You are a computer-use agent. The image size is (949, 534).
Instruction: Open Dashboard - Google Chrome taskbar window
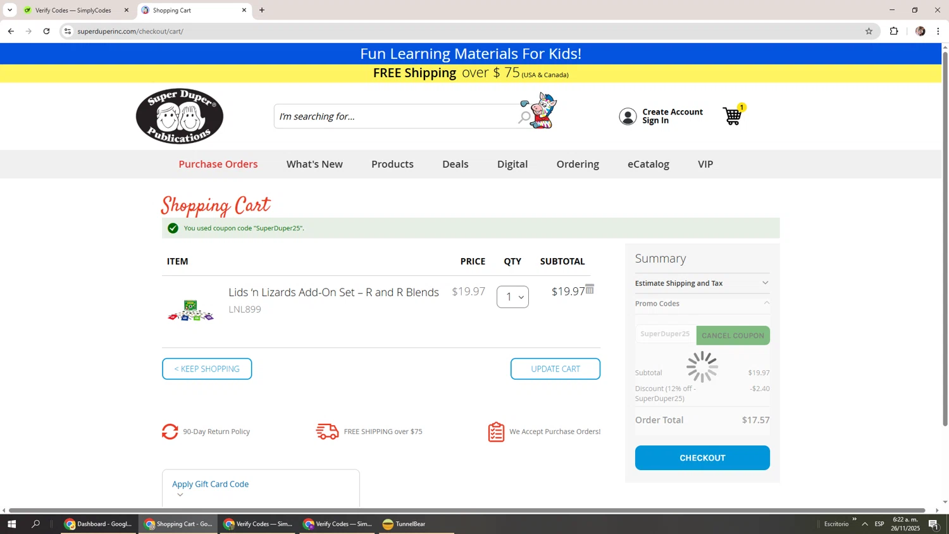point(99,524)
